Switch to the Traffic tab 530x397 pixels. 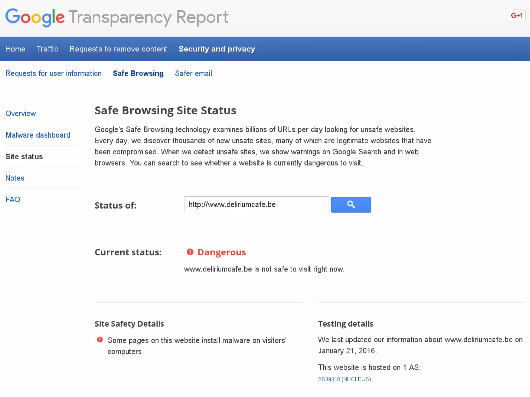click(x=47, y=49)
